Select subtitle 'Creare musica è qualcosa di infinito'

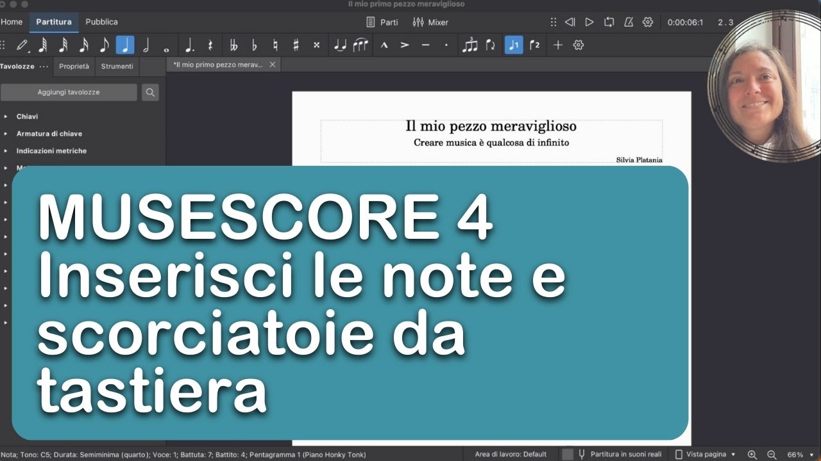coord(491,143)
